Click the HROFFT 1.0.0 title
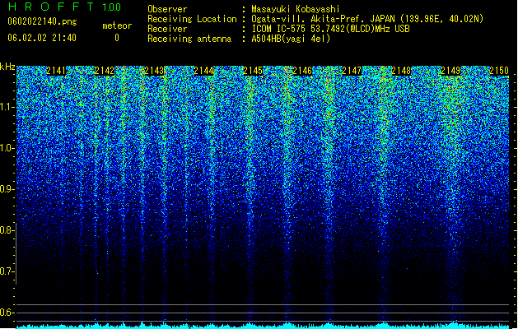518x329 pixels. click(64, 7)
